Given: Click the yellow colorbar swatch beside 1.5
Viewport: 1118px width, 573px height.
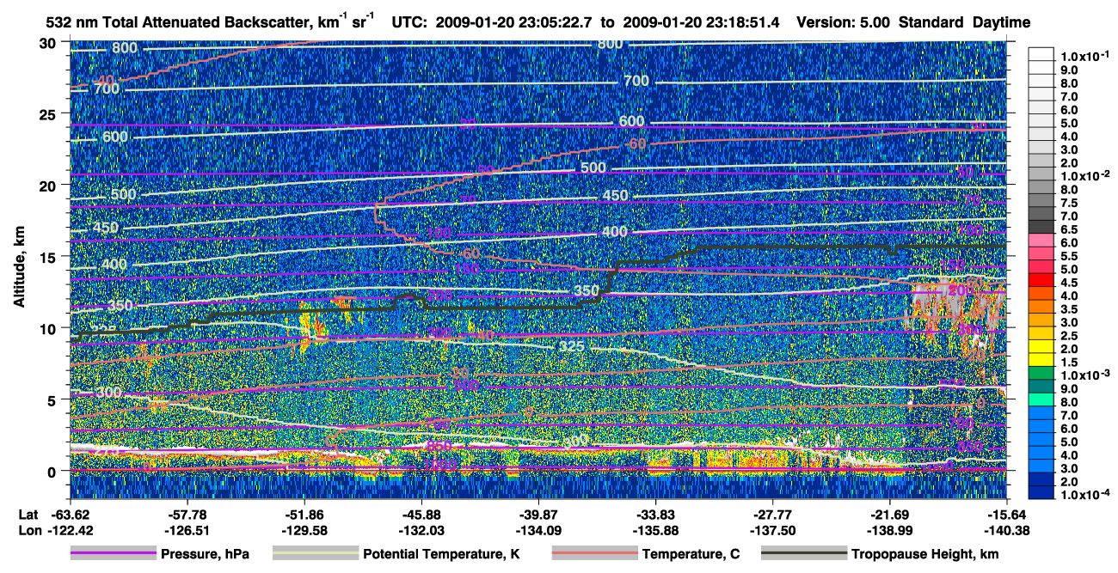Looking at the screenshot, I should 1041,361.
